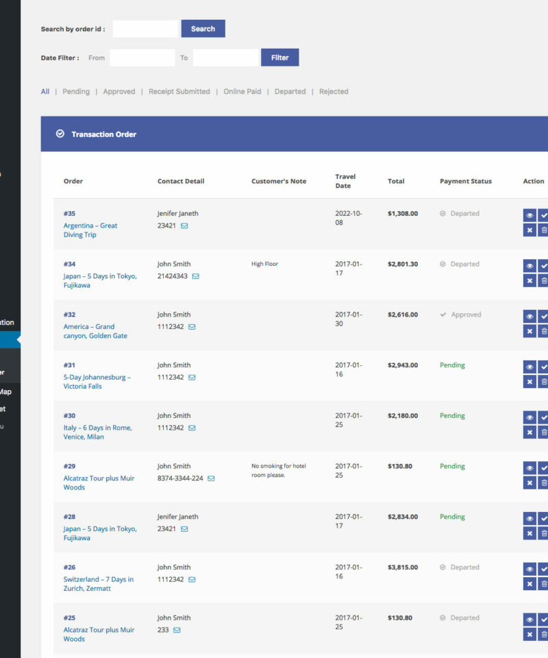Viewport: 548px width, 658px height.
Task: Select the Receipt Submitted filter tab
Action: [179, 92]
